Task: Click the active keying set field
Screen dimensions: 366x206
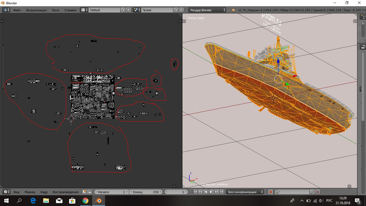Action: [292, 192]
